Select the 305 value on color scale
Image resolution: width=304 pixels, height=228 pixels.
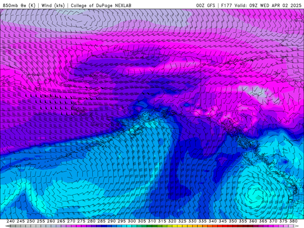[142, 221]
